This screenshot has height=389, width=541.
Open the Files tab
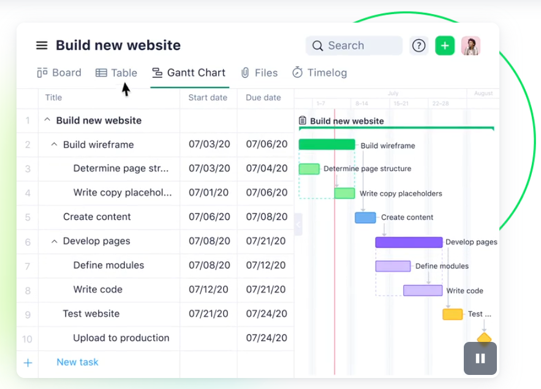point(259,73)
